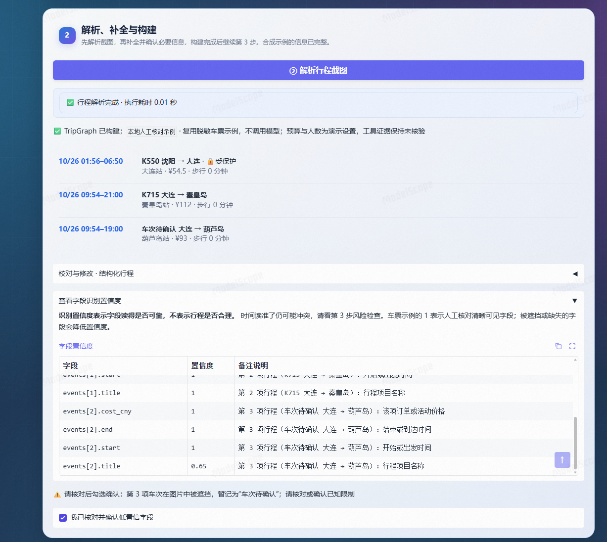Click the 字段置信度 label
607x542 pixels.
[x=76, y=346]
